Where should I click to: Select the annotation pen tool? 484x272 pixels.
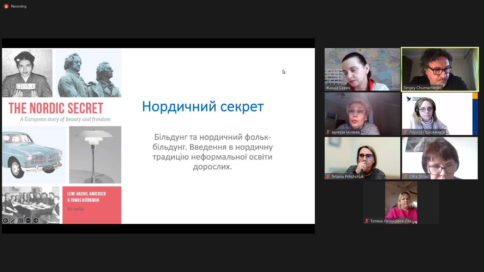click(13, 220)
